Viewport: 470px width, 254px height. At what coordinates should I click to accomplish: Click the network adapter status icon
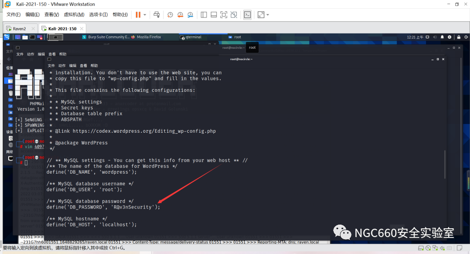(435, 248)
